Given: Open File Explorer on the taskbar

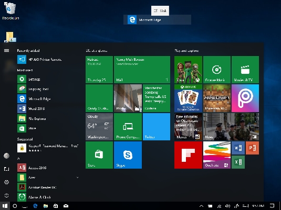Looking at the screenshot, I should pos(46,206).
